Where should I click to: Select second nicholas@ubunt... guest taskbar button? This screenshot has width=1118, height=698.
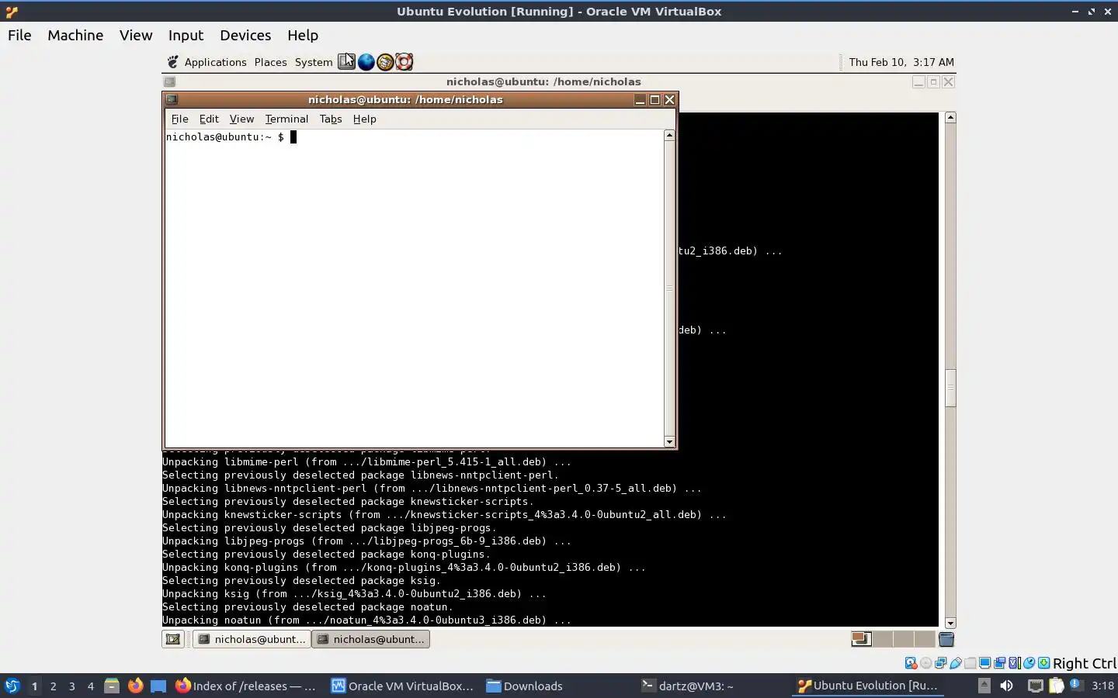[x=370, y=639]
